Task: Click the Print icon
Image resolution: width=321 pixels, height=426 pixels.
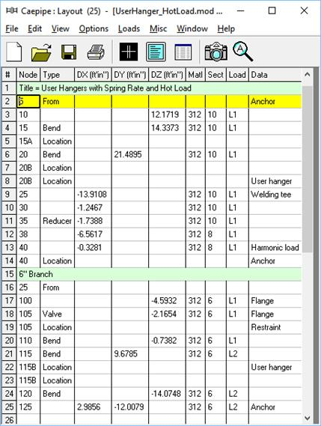Action: [96, 52]
